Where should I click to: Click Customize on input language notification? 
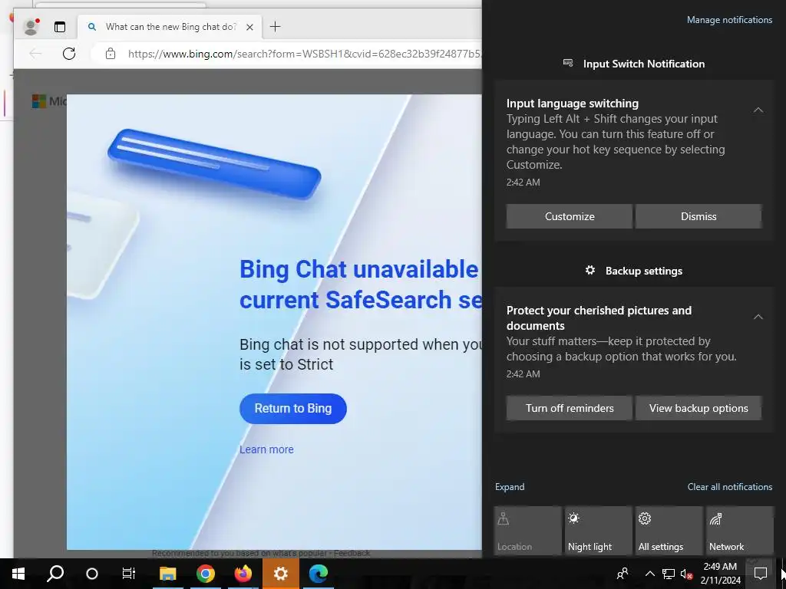[x=570, y=216]
